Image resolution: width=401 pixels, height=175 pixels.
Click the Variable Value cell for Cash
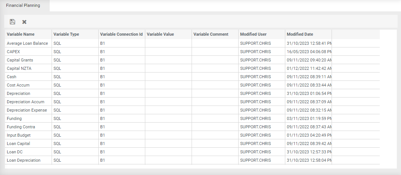pos(168,77)
